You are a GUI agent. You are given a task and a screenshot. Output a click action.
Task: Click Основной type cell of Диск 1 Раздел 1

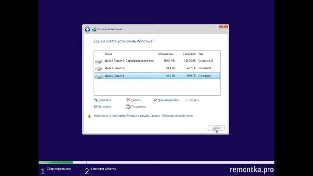pyautogui.click(x=204, y=76)
